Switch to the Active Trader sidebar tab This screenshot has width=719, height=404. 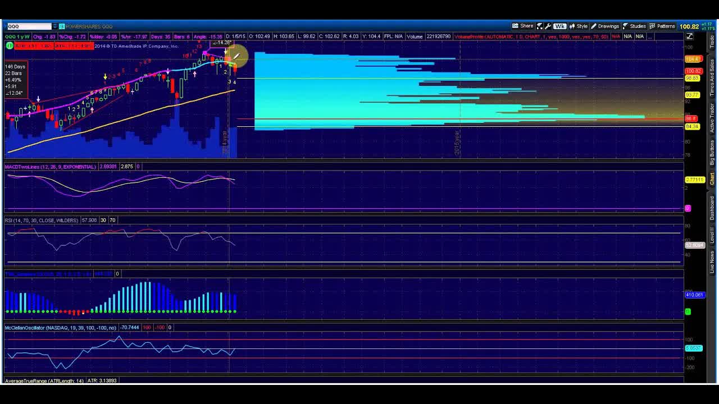coord(712,118)
